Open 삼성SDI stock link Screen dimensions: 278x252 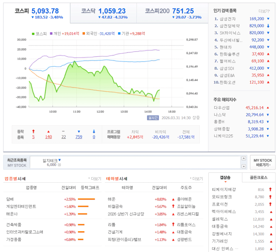[x=227, y=68]
